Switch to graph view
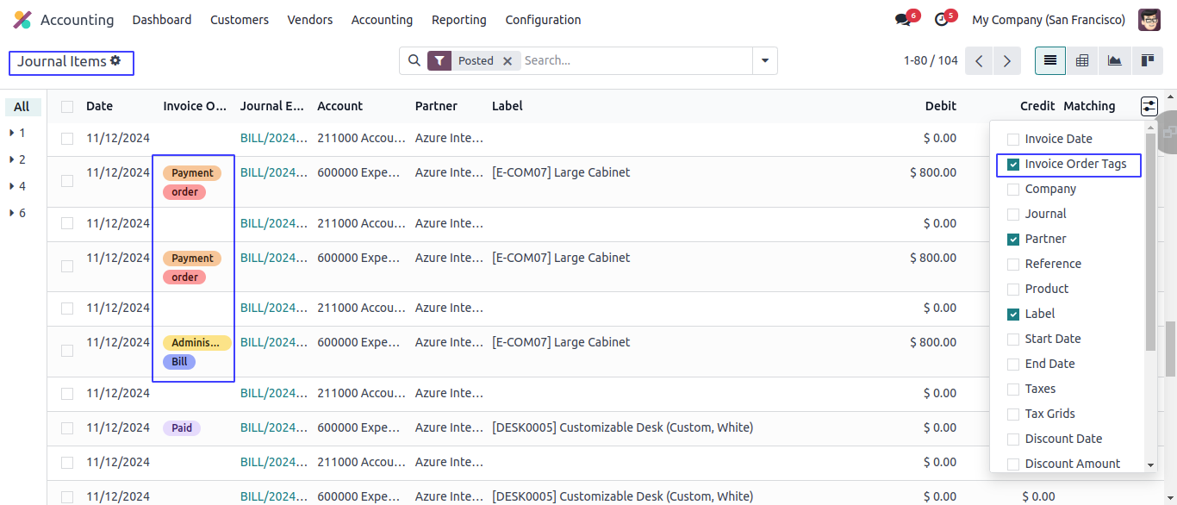This screenshot has height=505, width=1177. 1115,60
